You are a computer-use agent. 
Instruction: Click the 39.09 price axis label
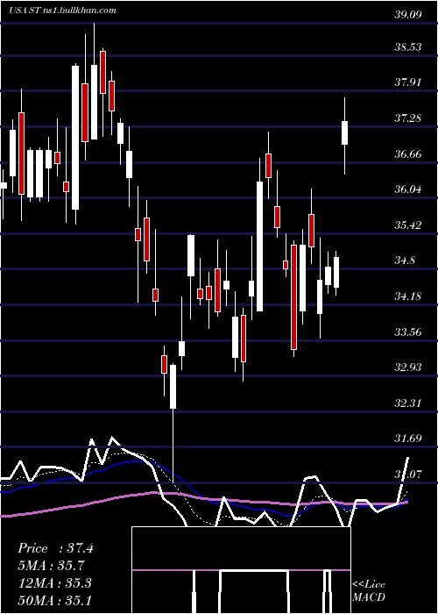408,15
